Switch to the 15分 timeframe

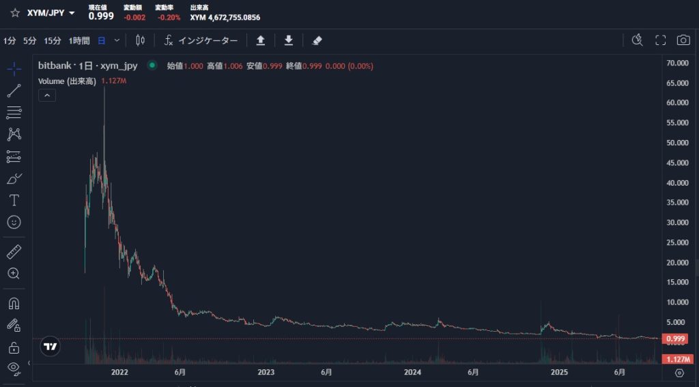pyautogui.click(x=52, y=41)
